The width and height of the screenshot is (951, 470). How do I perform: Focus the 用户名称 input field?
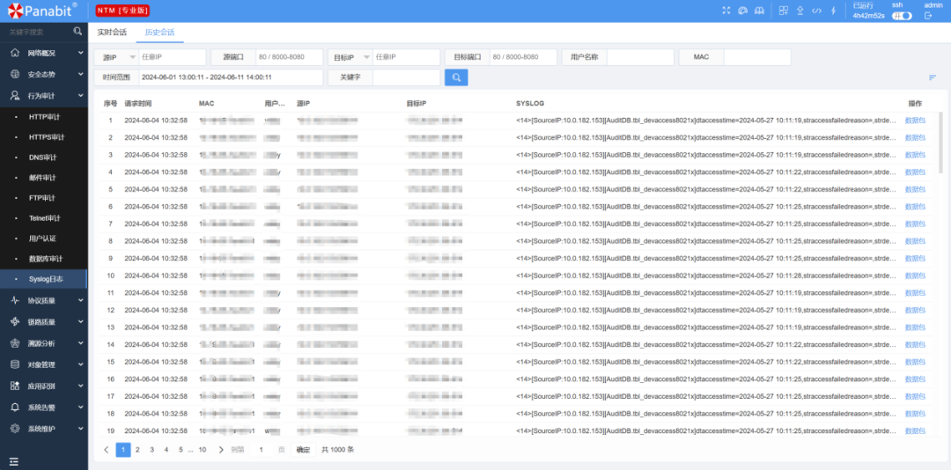click(x=640, y=57)
